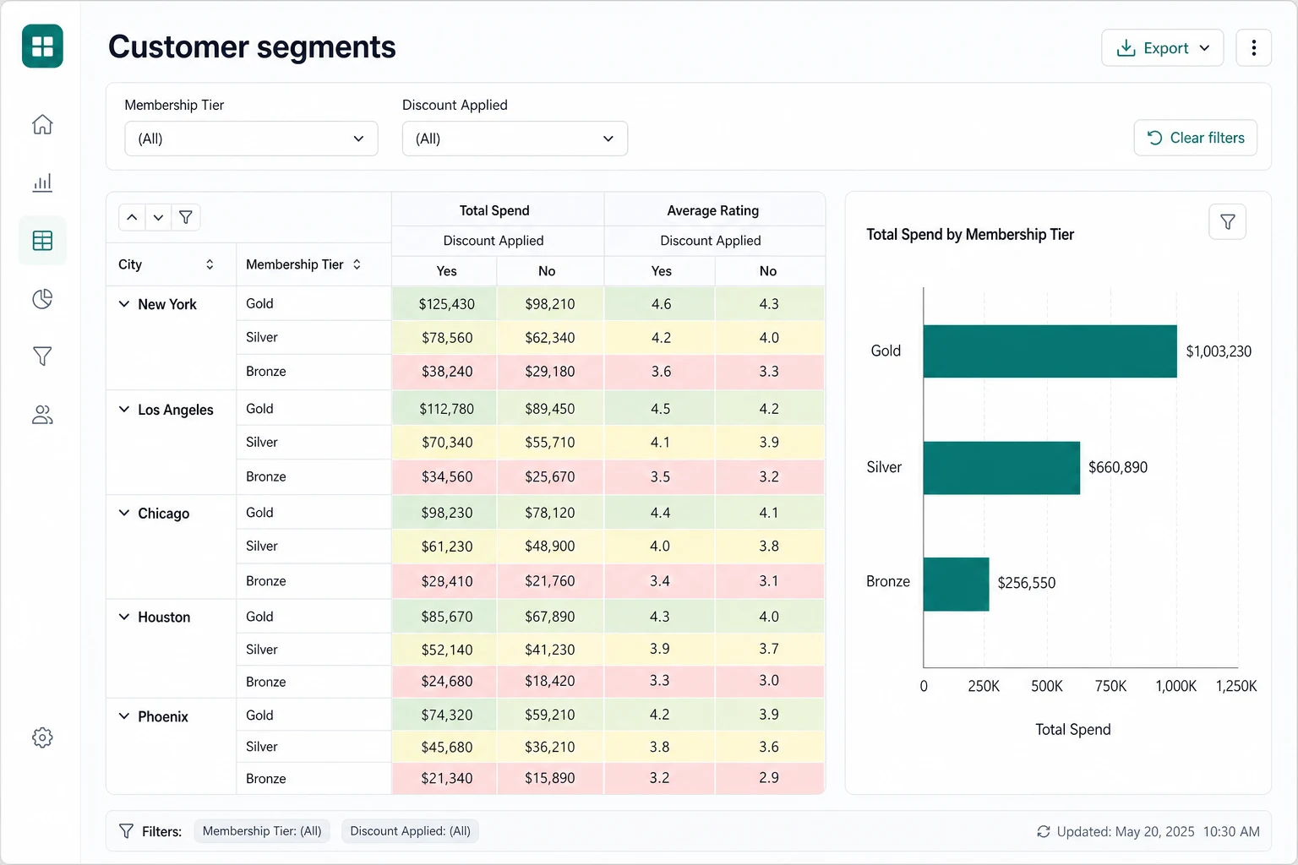The width and height of the screenshot is (1298, 865).
Task: Collapse the New York group
Action: click(124, 304)
